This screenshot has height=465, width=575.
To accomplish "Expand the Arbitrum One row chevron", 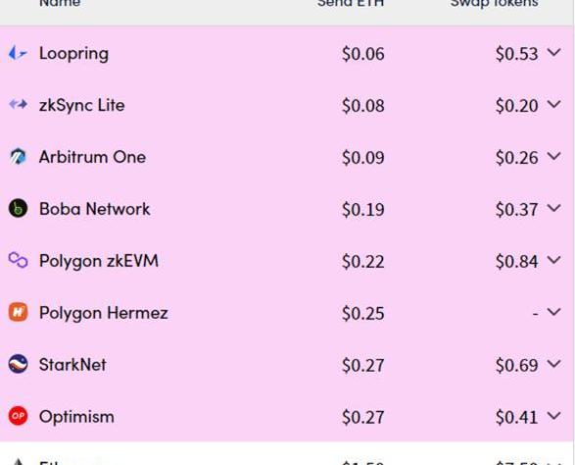I will (x=553, y=157).
